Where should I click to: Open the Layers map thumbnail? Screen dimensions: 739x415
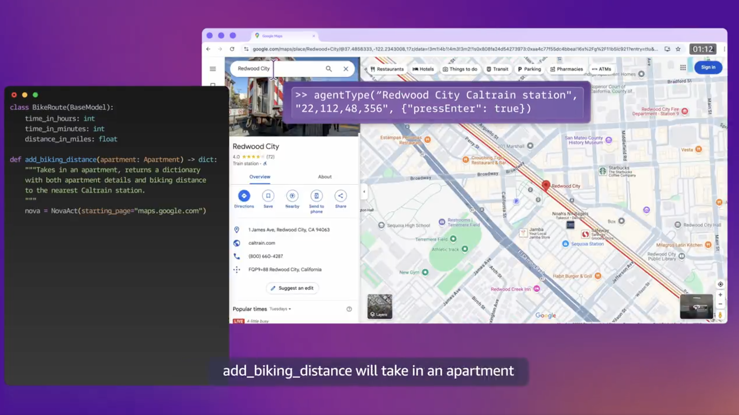pos(380,306)
